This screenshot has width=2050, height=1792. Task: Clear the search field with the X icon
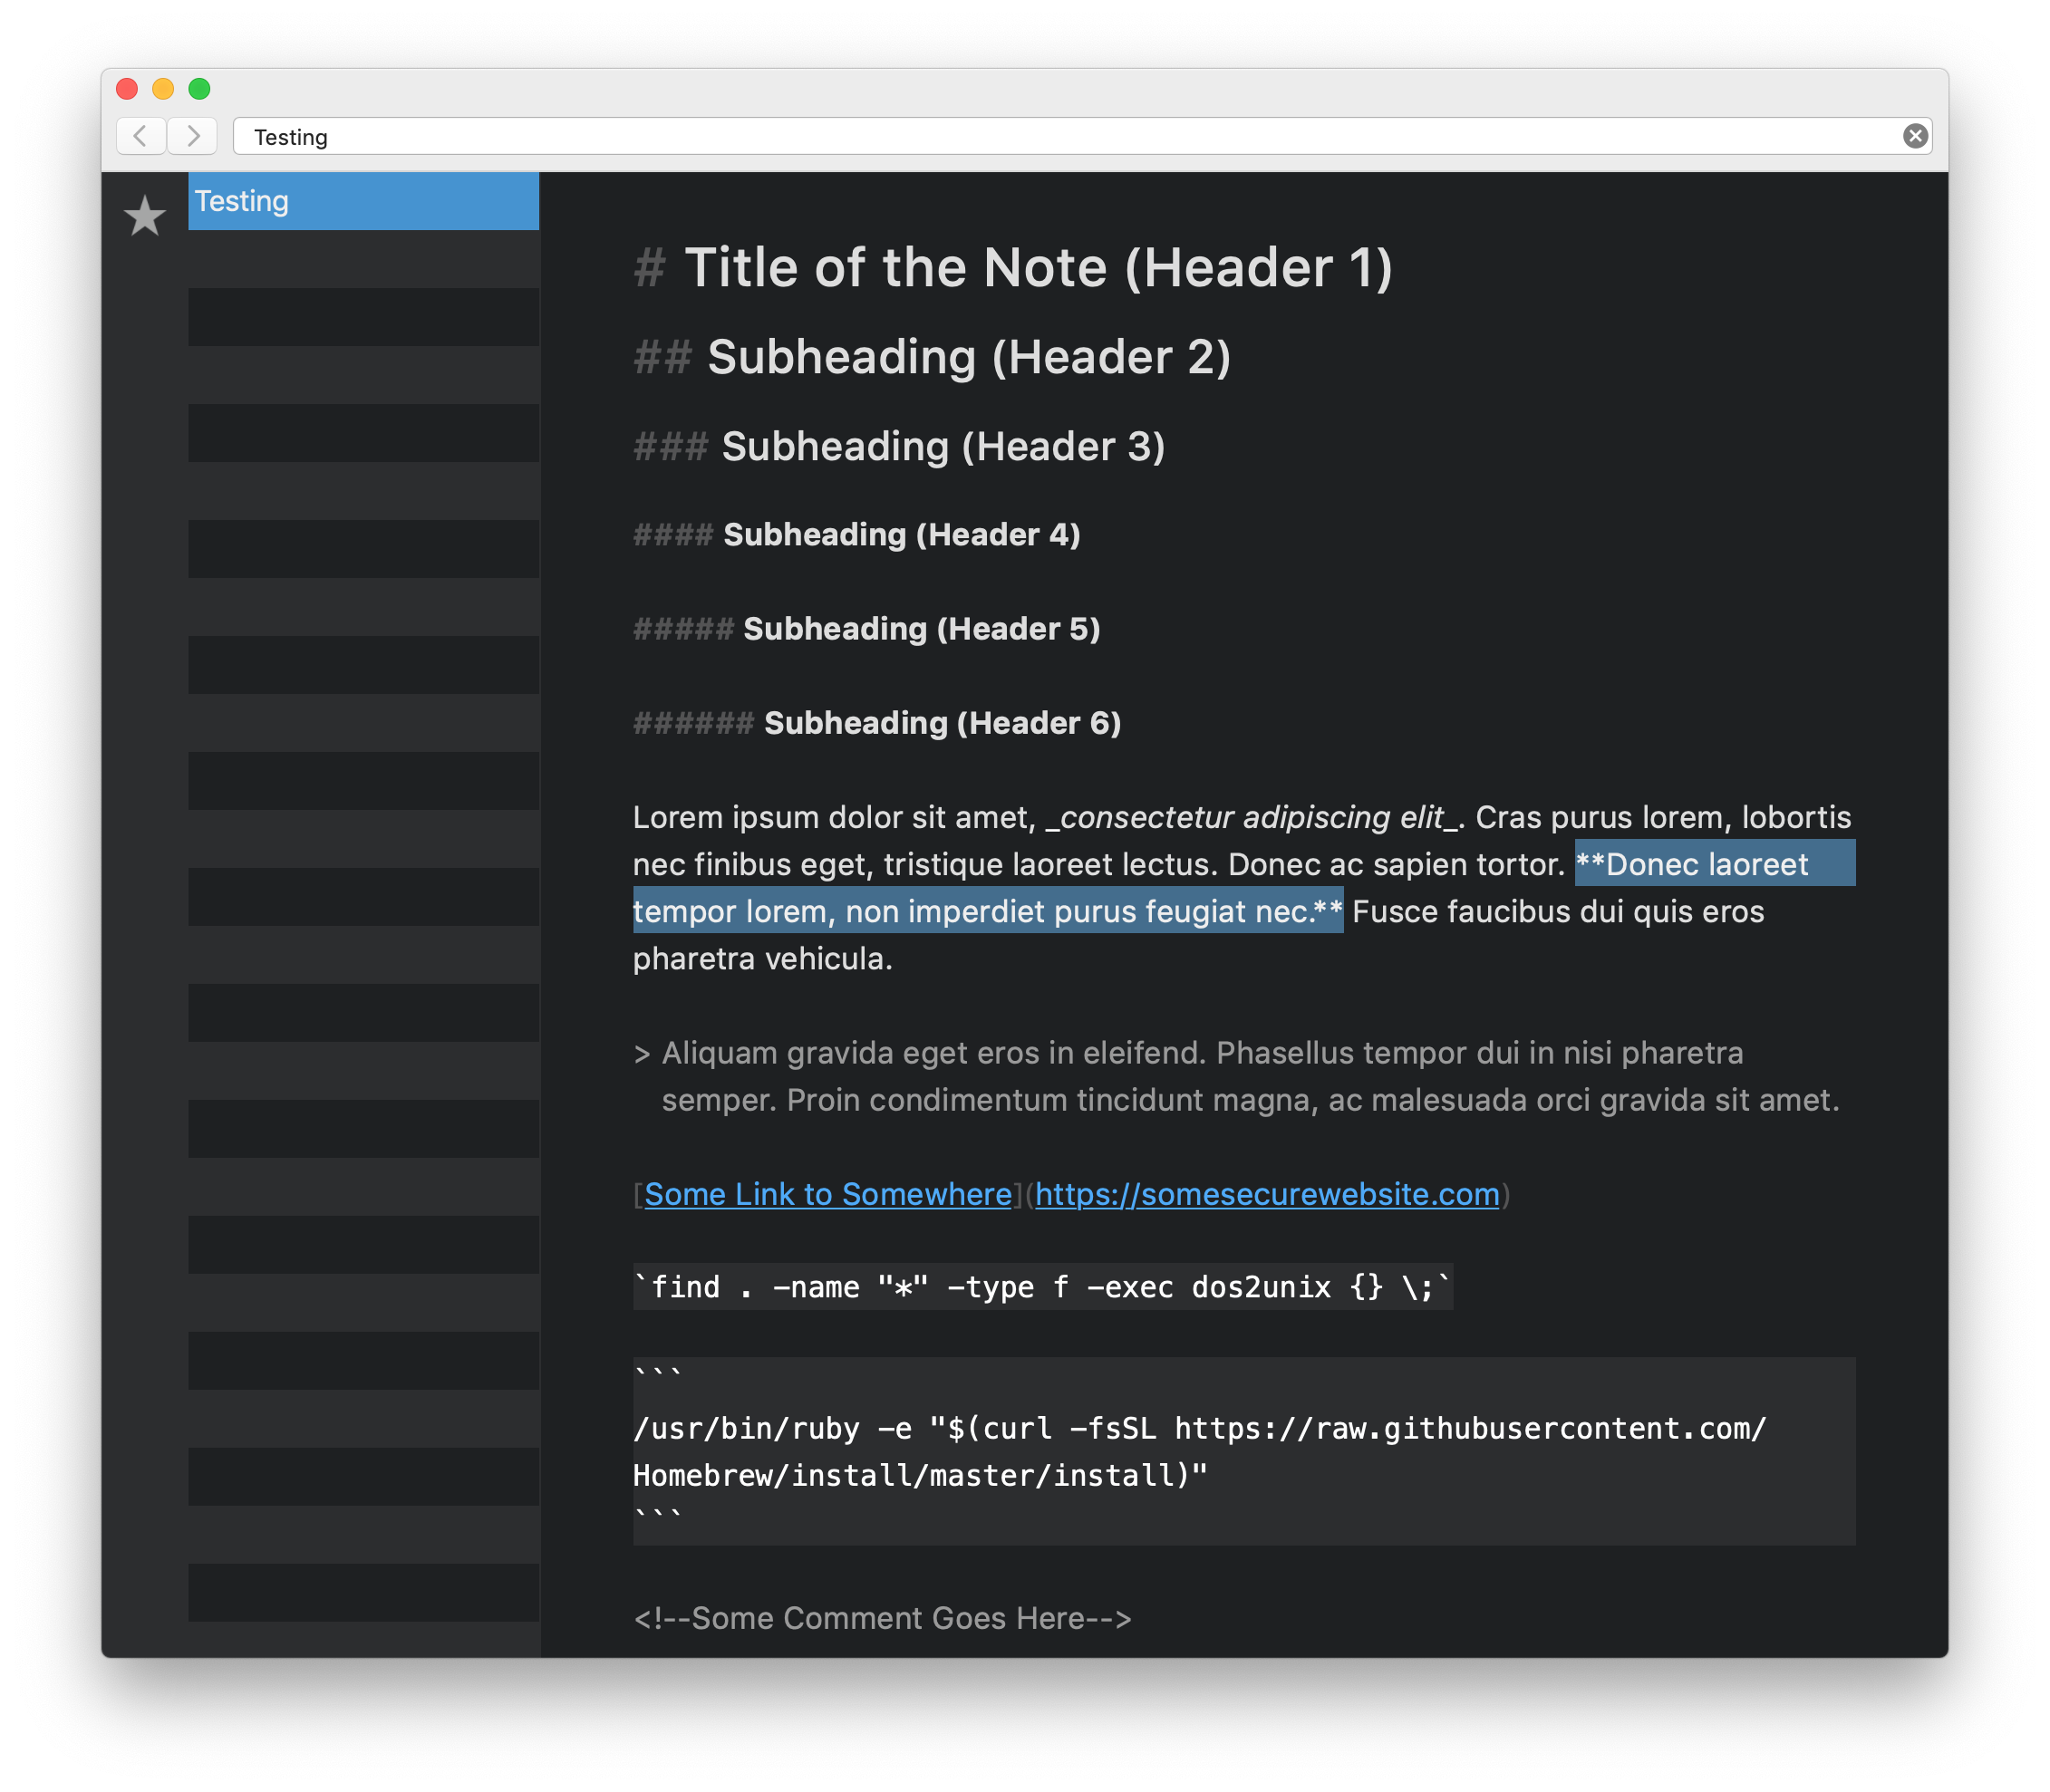click(1915, 136)
